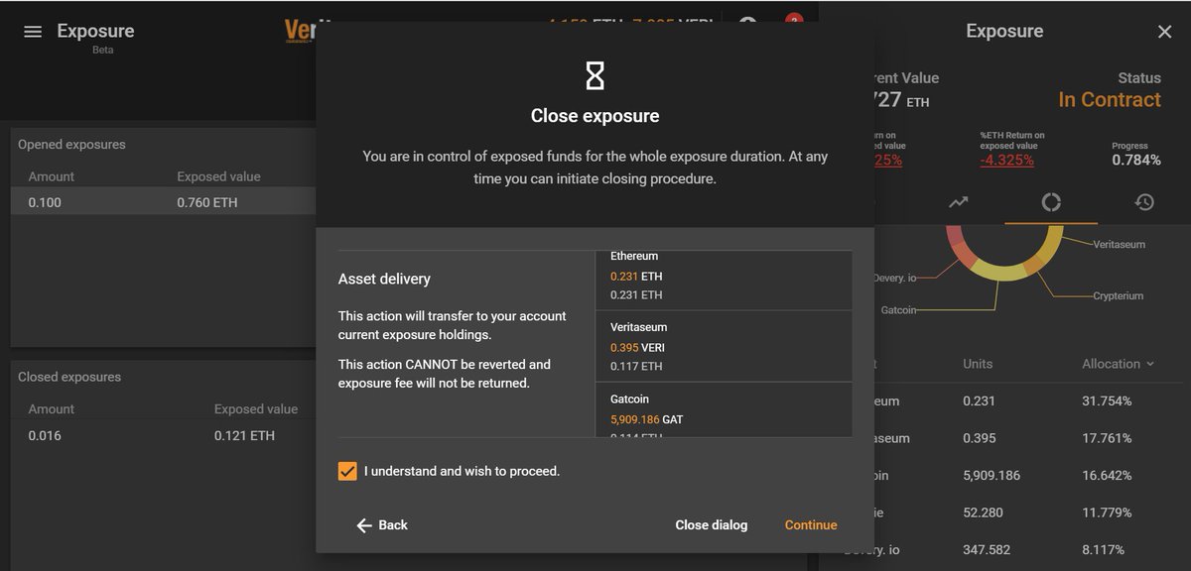Click the 16.642% allocation value
Image resolution: width=1191 pixels, height=571 pixels.
[x=1107, y=476]
